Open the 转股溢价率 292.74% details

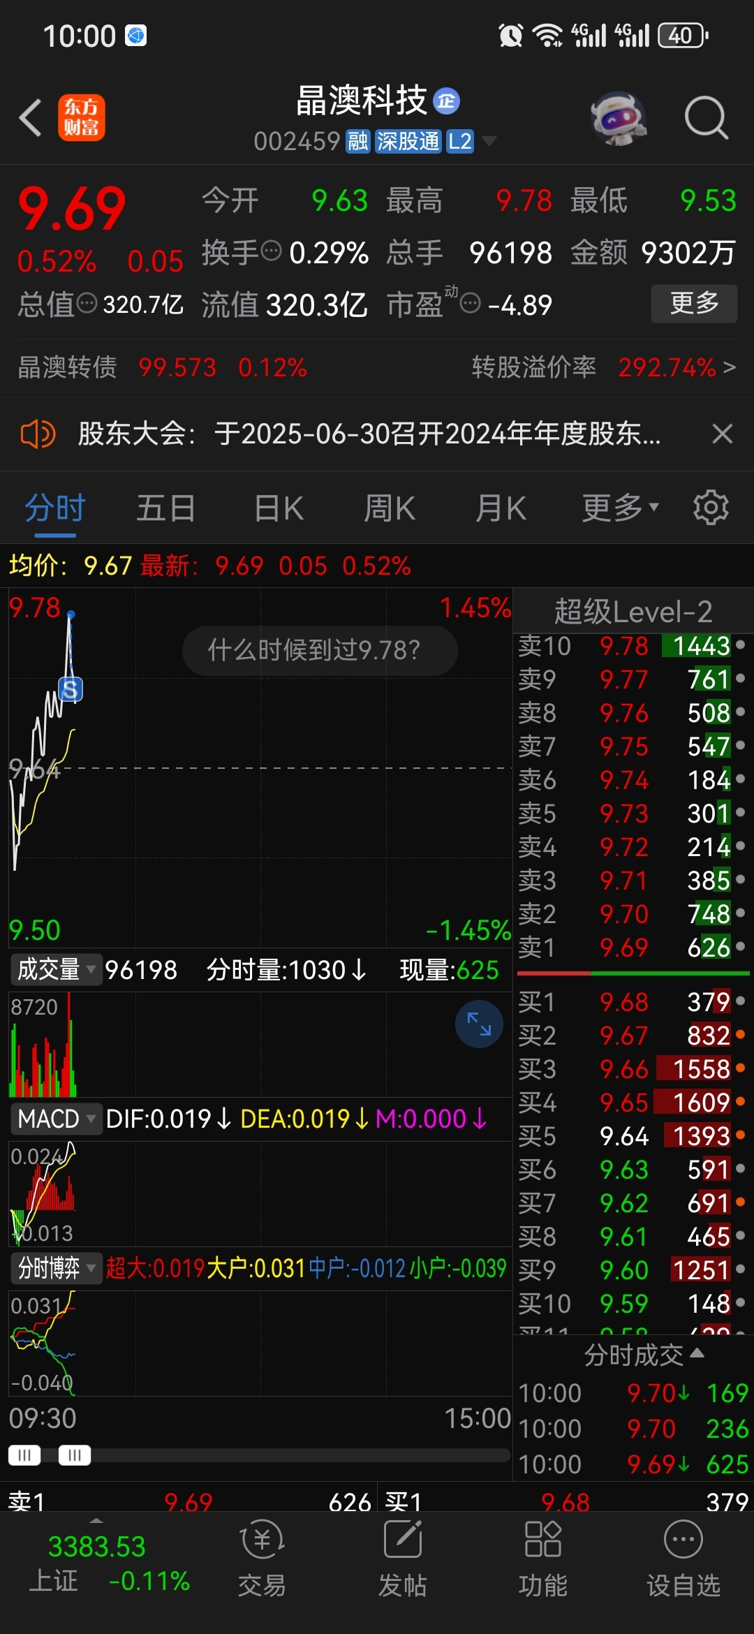tap(604, 367)
